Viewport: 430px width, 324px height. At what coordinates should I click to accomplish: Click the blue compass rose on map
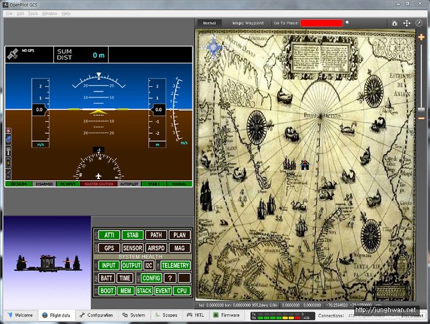213,47
